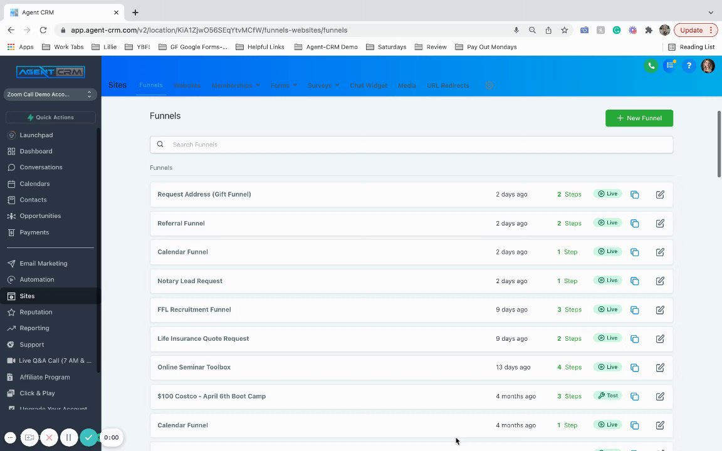Click the Quick Actions button
Image resolution: width=722 pixels, height=451 pixels.
[51, 117]
